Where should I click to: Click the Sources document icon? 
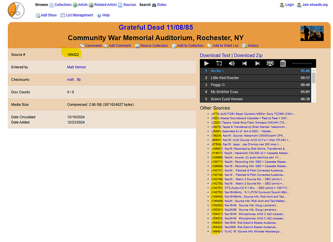tap(120, 5)
